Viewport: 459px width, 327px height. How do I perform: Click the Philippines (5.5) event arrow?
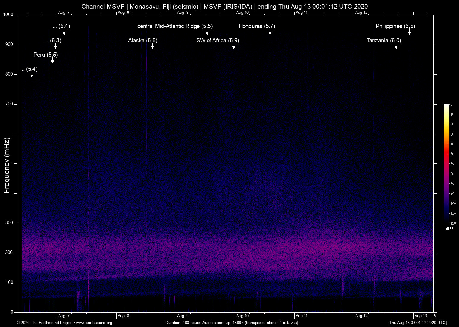(x=410, y=32)
